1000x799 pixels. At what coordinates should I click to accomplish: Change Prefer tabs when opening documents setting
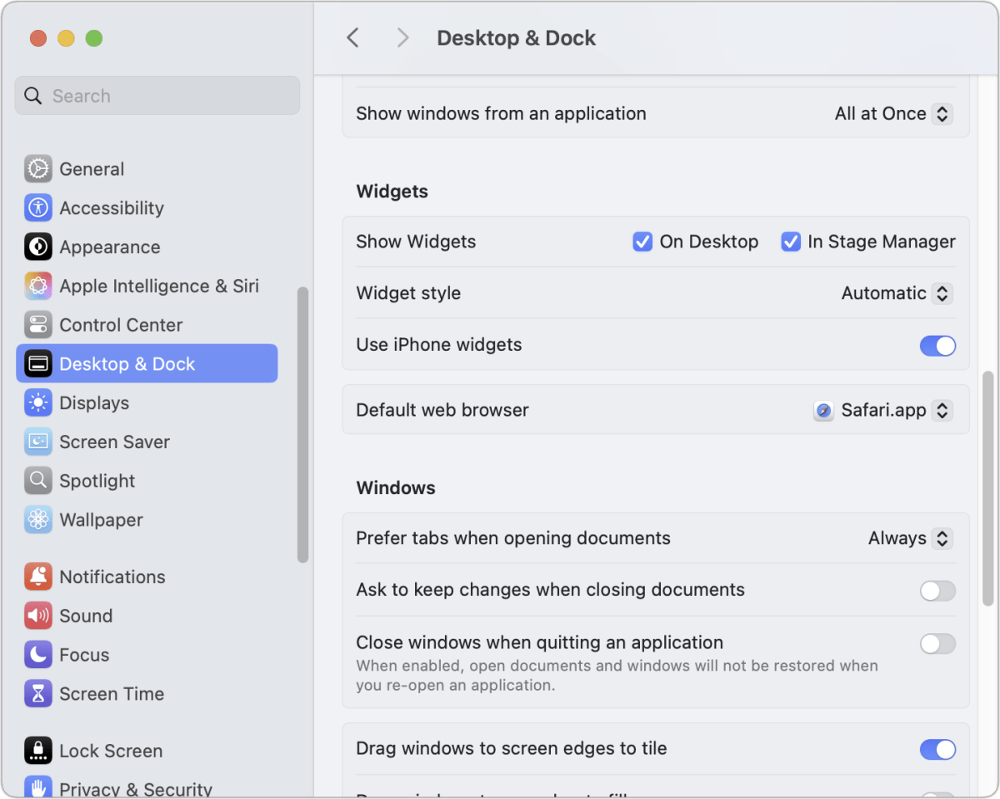click(x=942, y=538)
